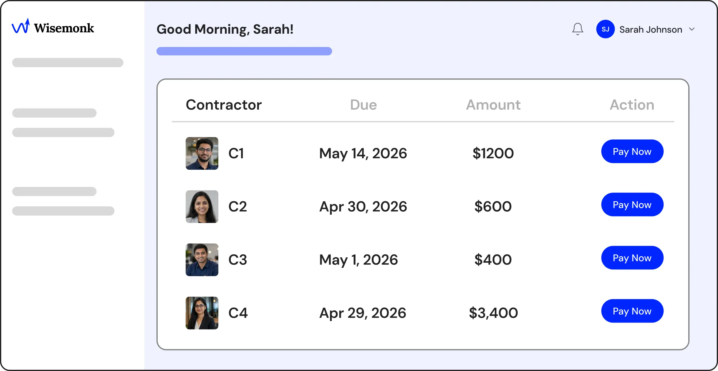
Task: Expand the Sarah Johnson account dropdown arrow
Action: click(692, 29)
